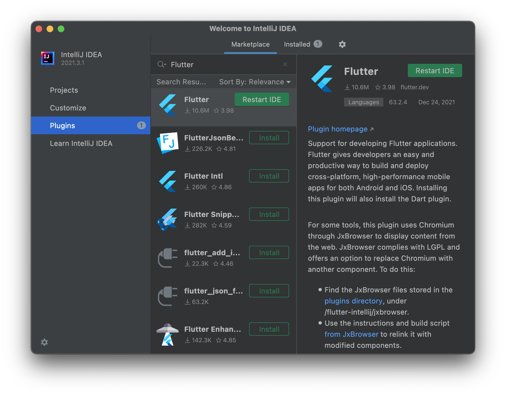Screen dimensions: 506x395
Task: Select the Flutter Intl plugin icon
Action: [168, 181]
